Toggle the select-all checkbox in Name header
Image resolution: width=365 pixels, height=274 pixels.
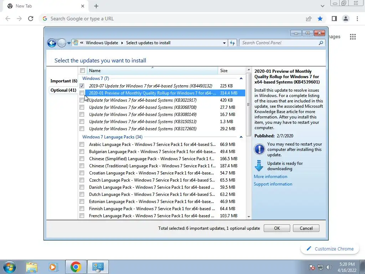[x=82, y=71]
